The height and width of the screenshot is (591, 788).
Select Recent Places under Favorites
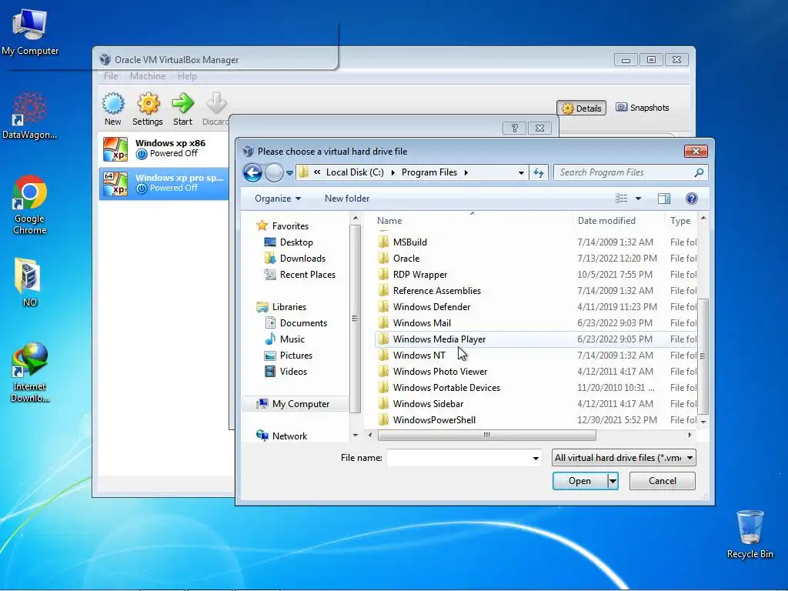[308, 275]
